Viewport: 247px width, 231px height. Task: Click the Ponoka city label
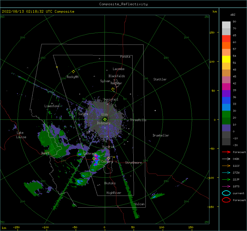click(125, 57)
